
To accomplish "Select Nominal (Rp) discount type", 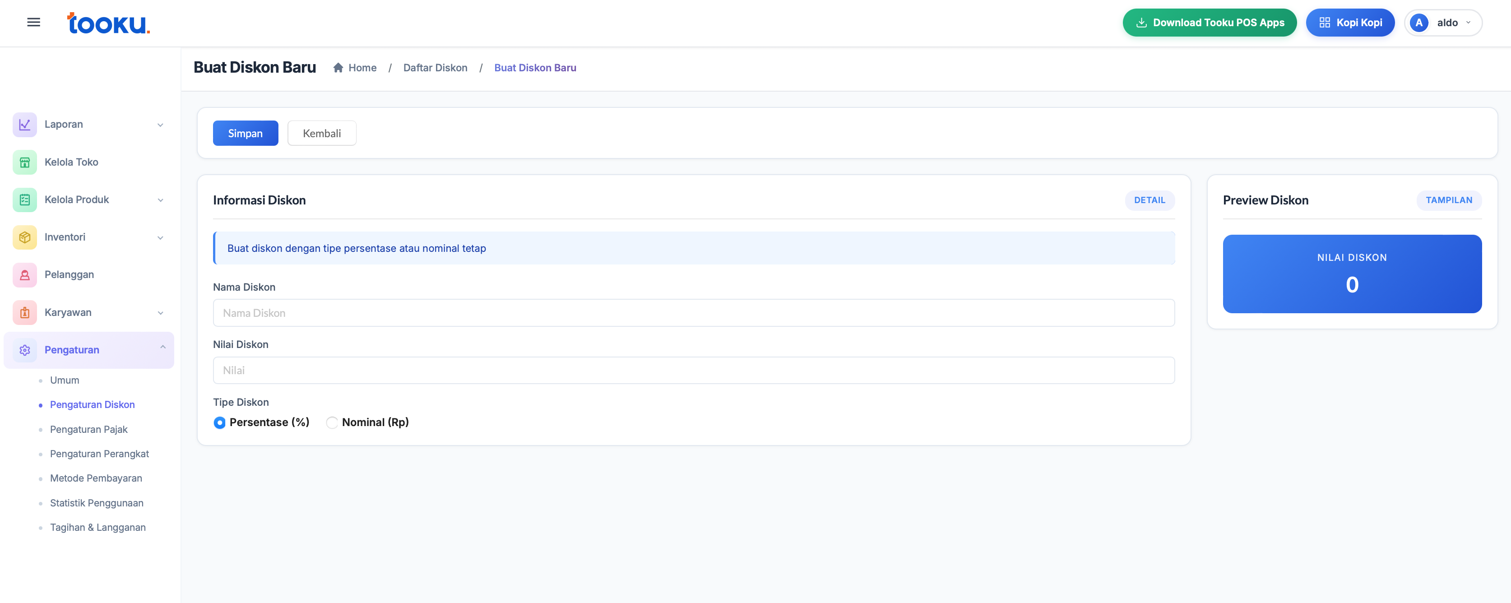I will (x=332, y=422).
